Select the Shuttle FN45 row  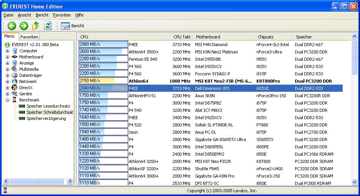(210, 169)
